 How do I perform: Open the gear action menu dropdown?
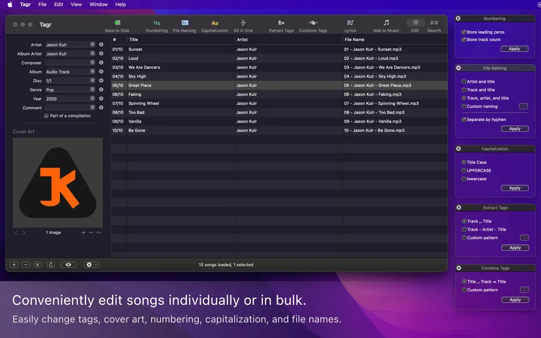click(x=91, y=264)
